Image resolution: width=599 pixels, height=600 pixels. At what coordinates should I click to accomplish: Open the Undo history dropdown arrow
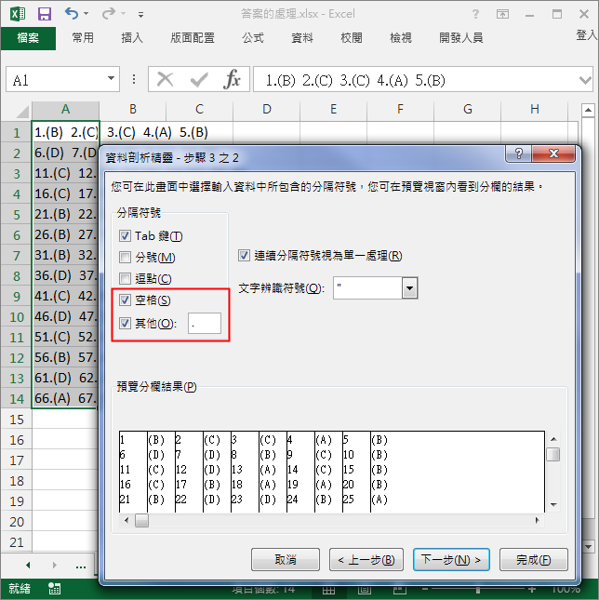pos(87,14)
